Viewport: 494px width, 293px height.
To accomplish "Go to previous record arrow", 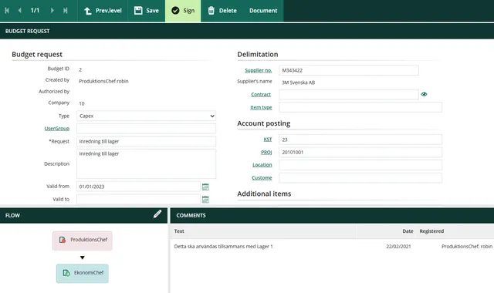I will (x=20, y=10).
